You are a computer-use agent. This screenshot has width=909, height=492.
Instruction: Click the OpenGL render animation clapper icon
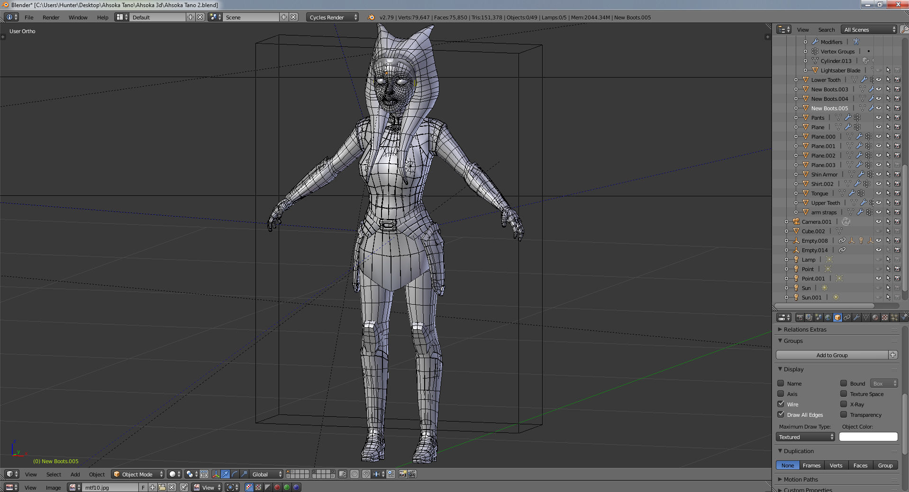pos(412,474)
